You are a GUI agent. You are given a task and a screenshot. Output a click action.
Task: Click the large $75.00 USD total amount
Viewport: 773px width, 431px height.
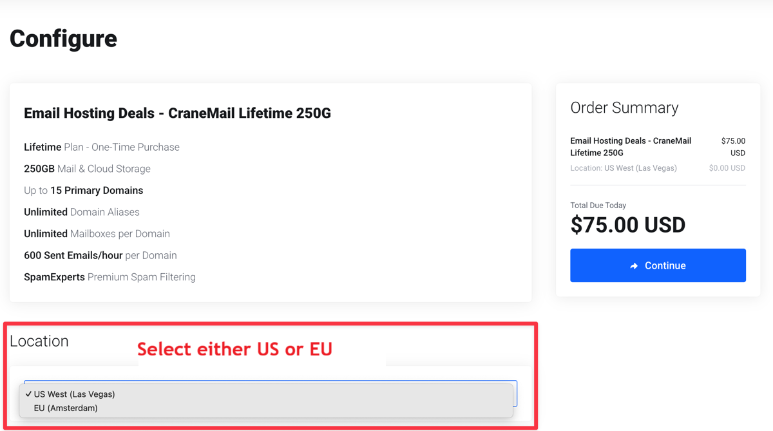pos(627,225)
